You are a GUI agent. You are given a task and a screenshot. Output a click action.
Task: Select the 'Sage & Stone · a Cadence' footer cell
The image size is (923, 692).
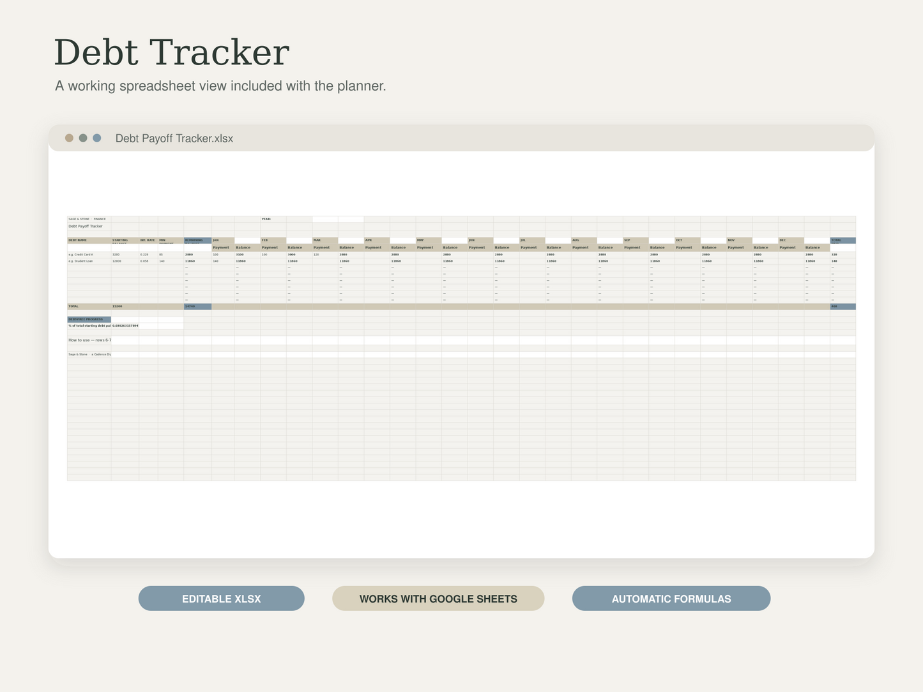89,354
